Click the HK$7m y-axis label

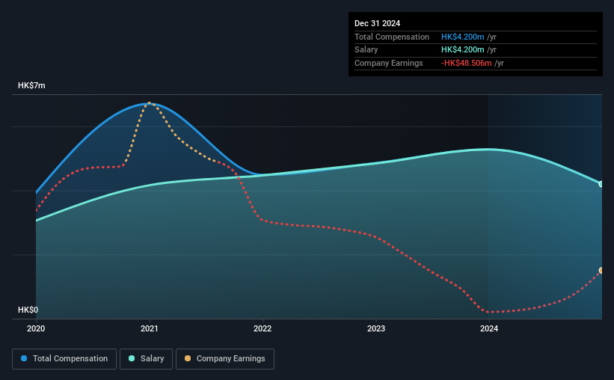[x=31, y=85]
